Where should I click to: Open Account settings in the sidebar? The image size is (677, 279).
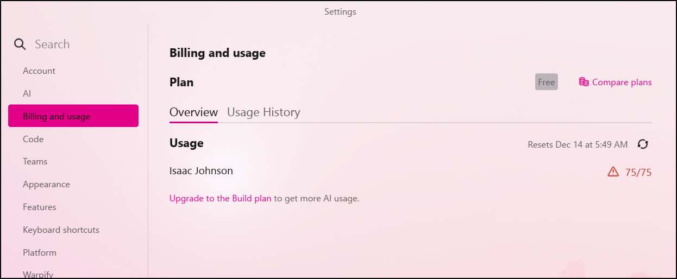(x=39, y=71)
